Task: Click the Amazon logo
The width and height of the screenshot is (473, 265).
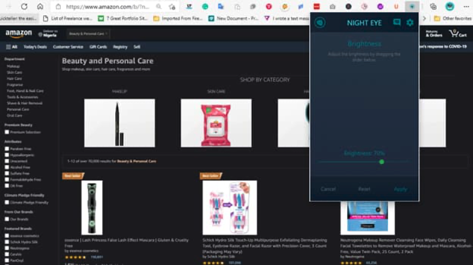Action: [x=18, y=34]
